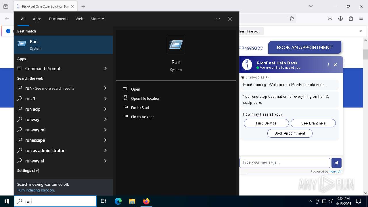Click the taskbar clock showing 6:34 PM
368x207 pixels.
tap(344, 201)
